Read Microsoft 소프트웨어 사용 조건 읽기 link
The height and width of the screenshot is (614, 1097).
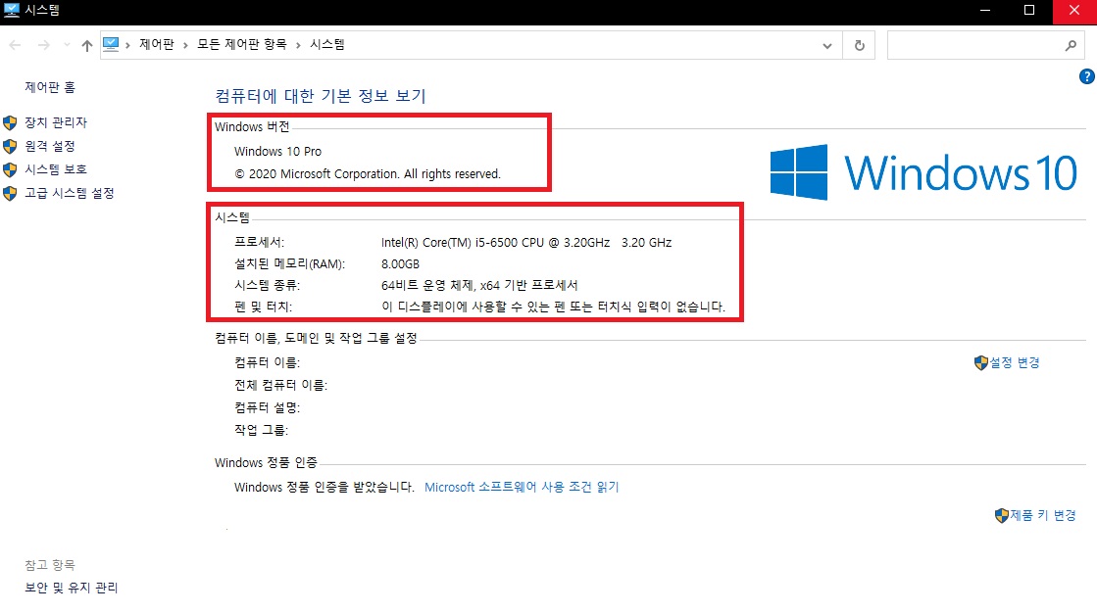coord(522,487)
